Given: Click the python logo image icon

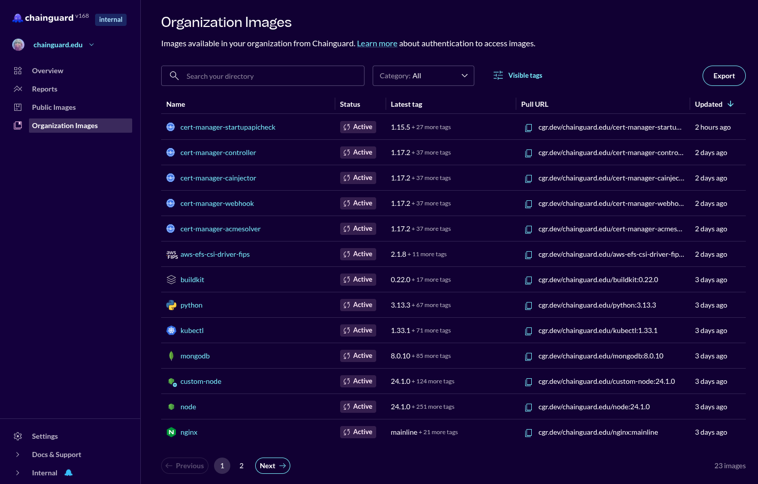Looking at the screenshot, I should (x=171, y=305).
